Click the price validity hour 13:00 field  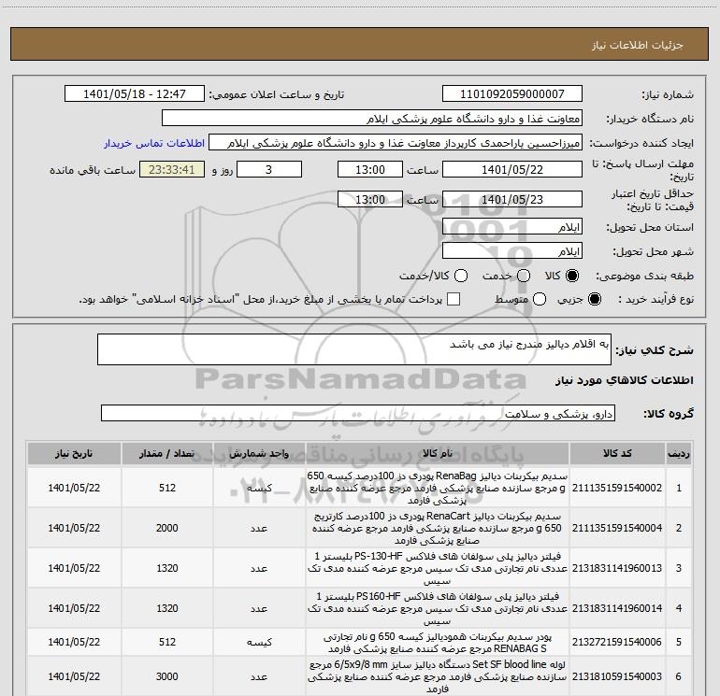pos(370,199)
